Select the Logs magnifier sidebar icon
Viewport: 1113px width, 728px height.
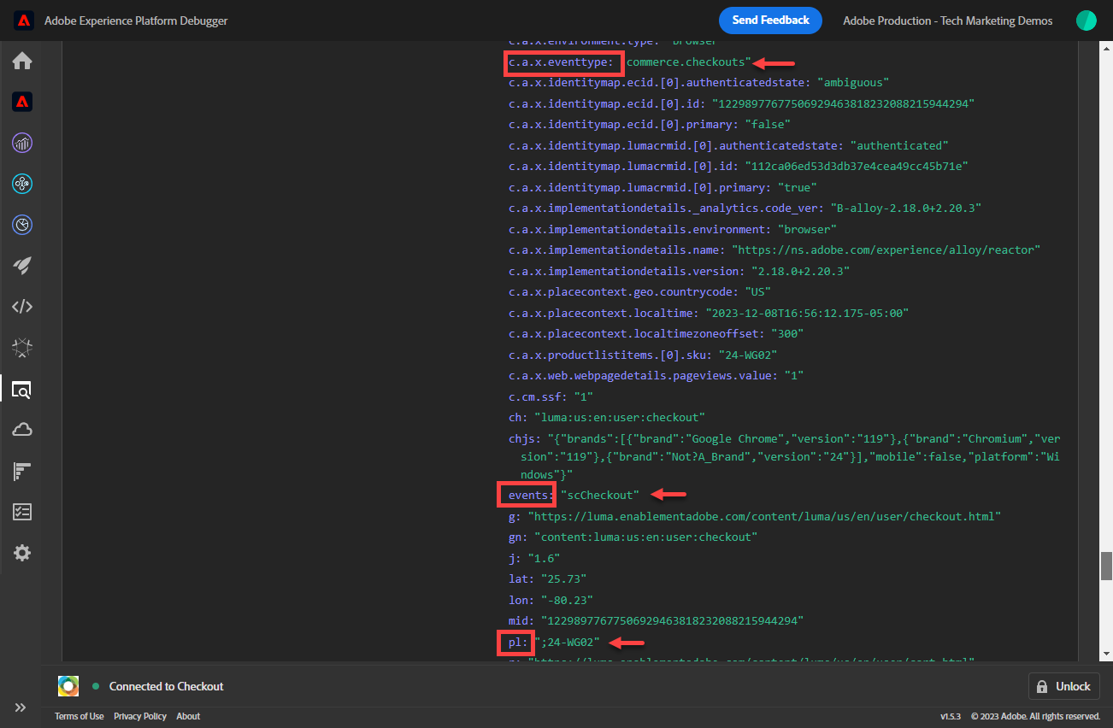[x=22, y=390]
